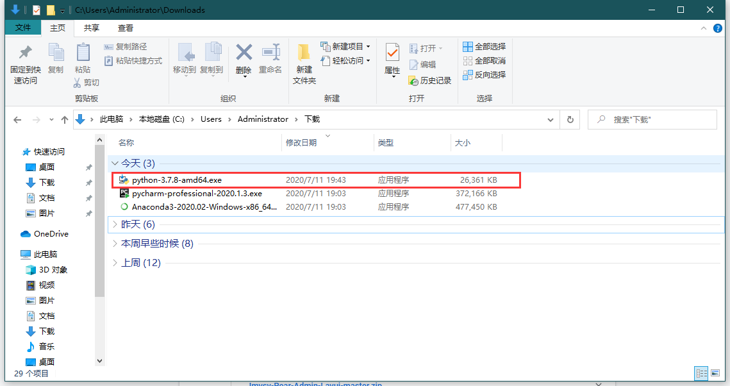
Task: Click the Up one level arrow
Action: 65,120
